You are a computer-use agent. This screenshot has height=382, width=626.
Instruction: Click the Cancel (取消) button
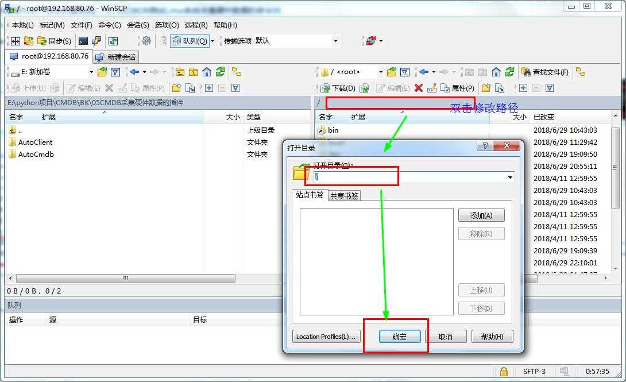point(446,337)
